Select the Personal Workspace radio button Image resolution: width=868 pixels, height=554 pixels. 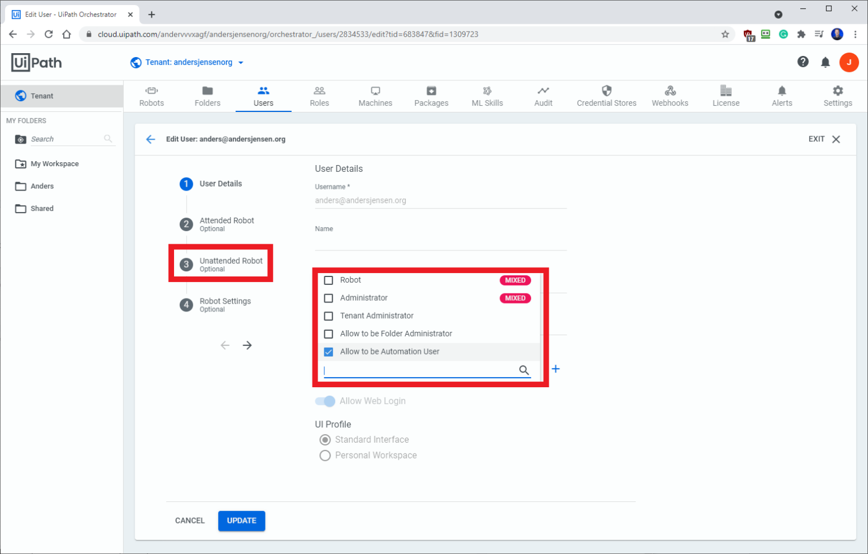tap(325, 455)
